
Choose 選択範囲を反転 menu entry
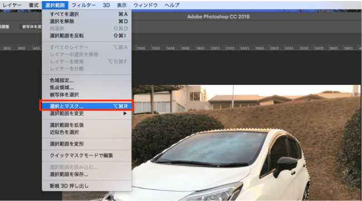click(86, 36)
